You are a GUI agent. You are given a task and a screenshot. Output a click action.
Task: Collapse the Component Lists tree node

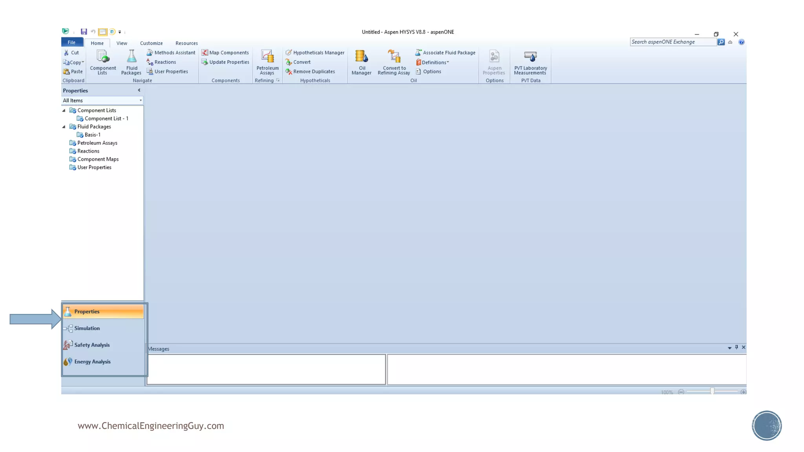[x=64, y=111]
